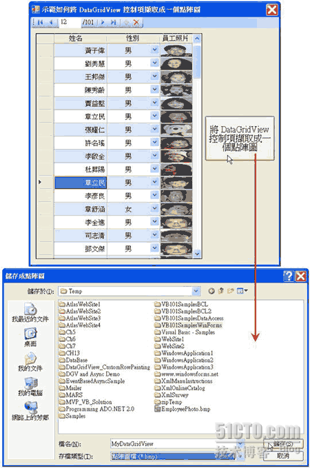Expand the 存檔類型 file type dropdown
Screen dimensions: 310x468
(241, 456)
